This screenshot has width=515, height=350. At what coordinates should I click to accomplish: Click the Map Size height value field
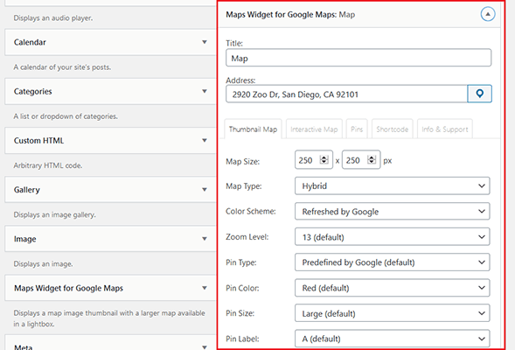[361, 160]
